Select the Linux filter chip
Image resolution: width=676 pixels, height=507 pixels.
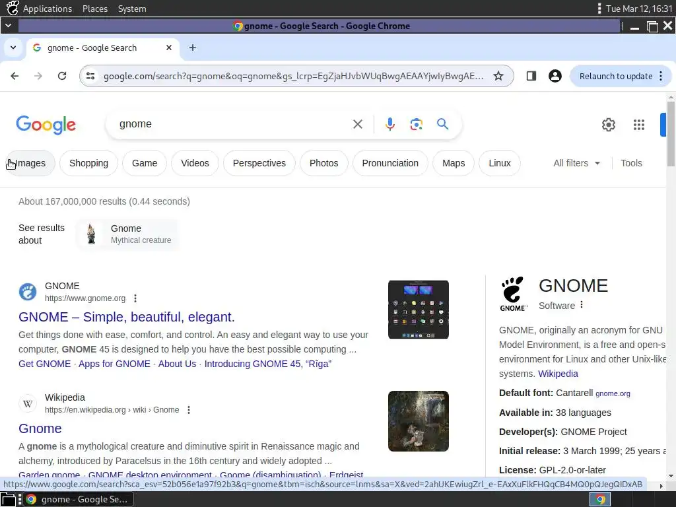click(500, 163)
